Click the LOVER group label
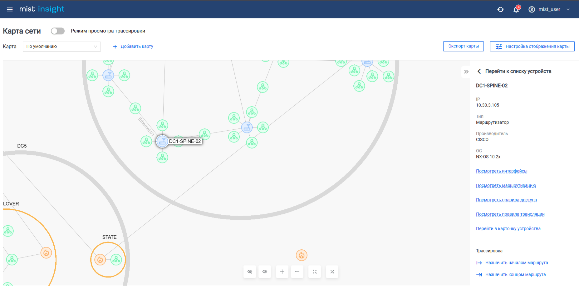Image resolution: width=579 pixels, height=290 pixels. (11, 204)
